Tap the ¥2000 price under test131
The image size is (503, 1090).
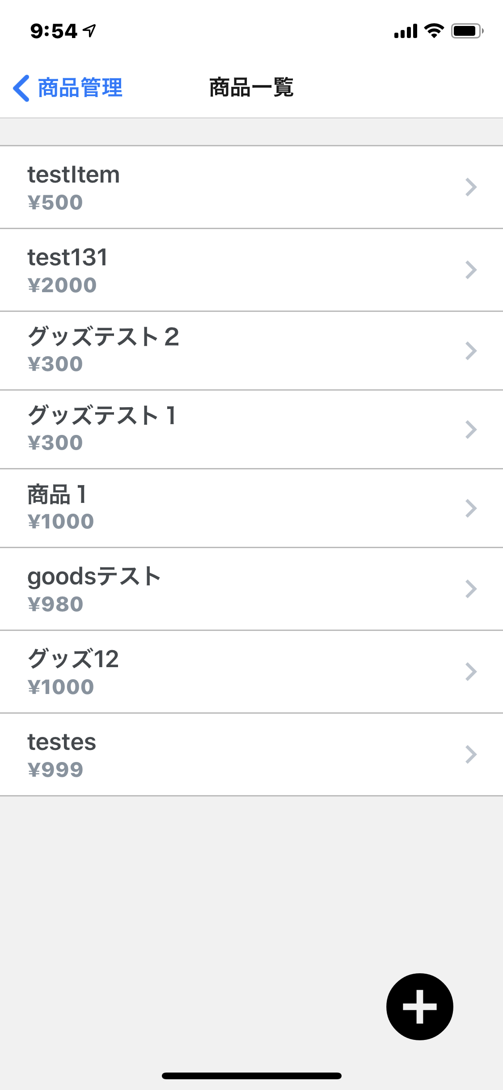(62, 285)
